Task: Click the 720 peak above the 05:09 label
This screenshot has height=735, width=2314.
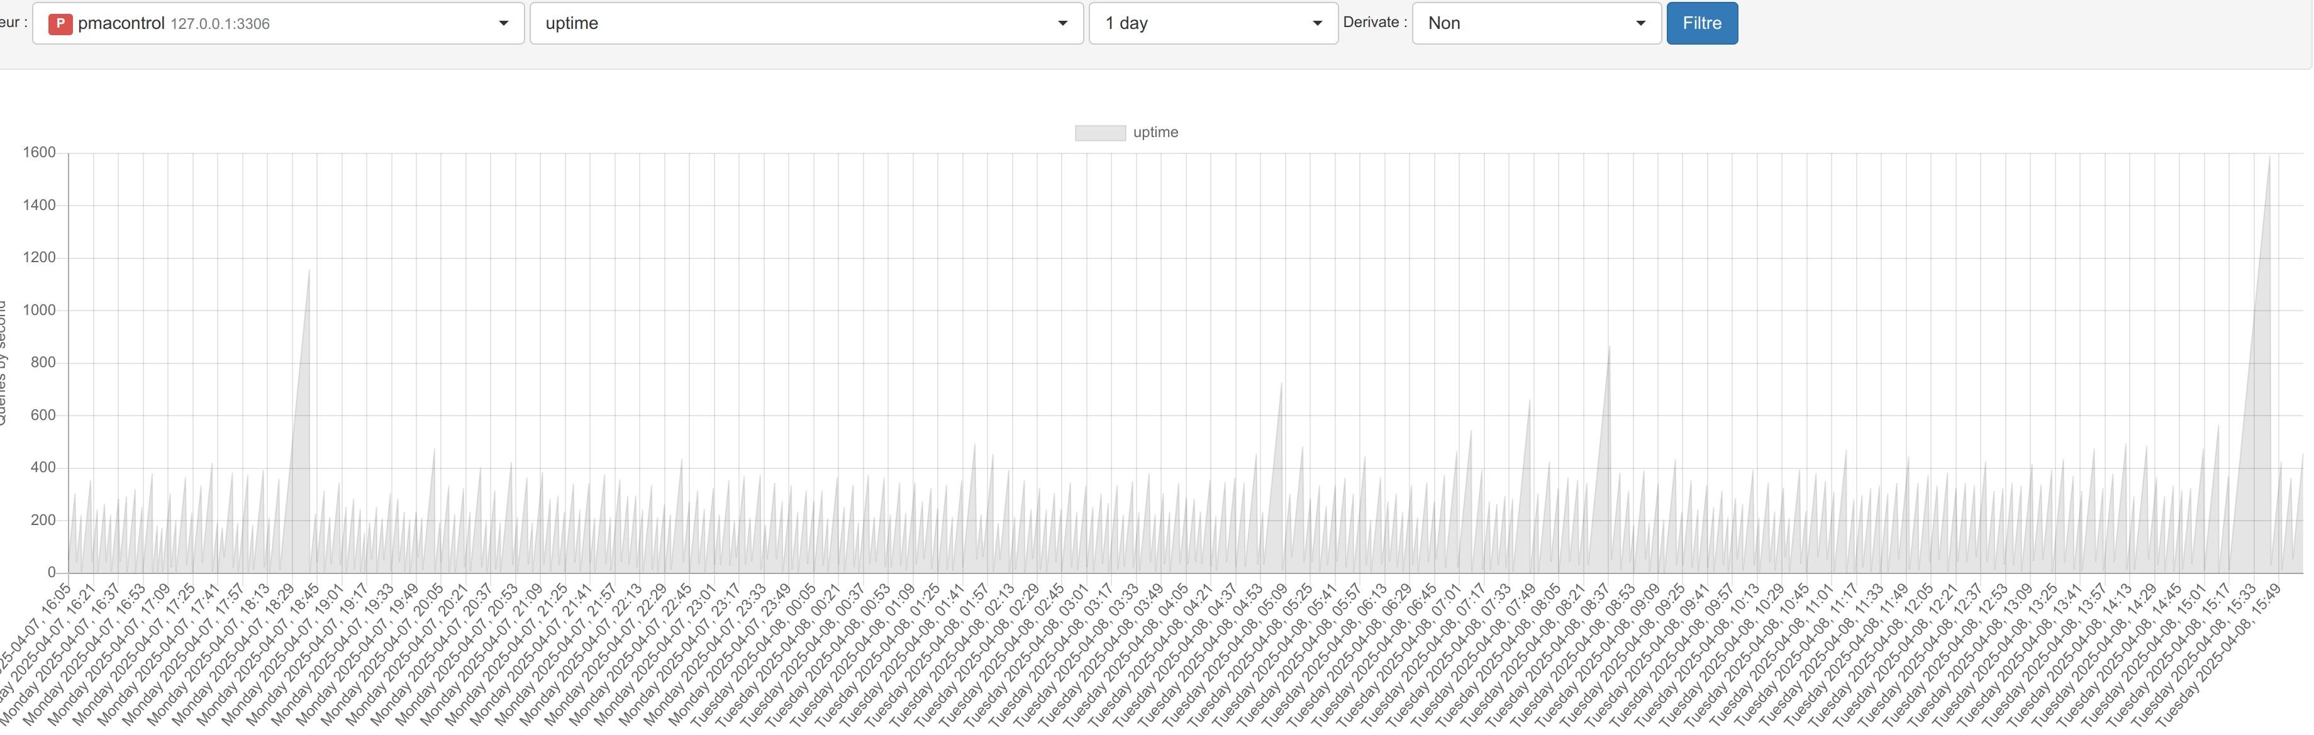Action: pyautogui.click(x=1282, y=384)
